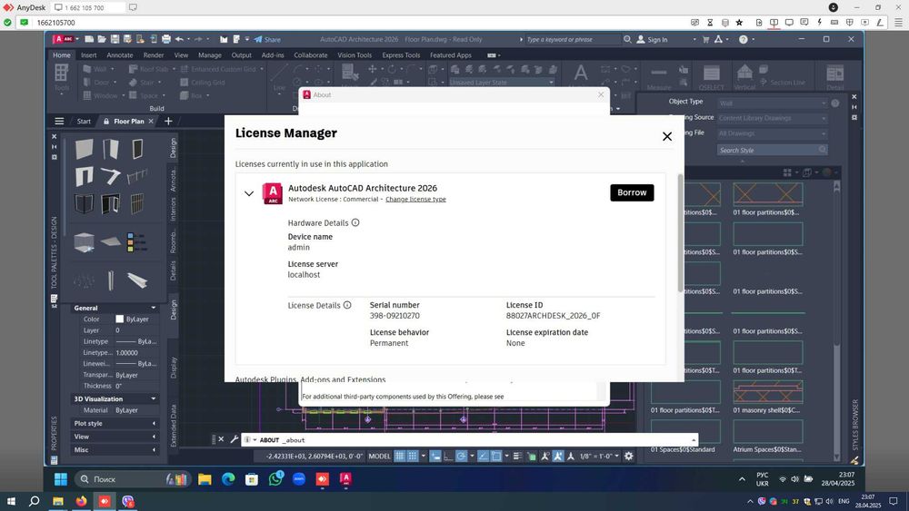Click the Borrow license button
This screenshot has height=511, width=909.
click(632, 192)
